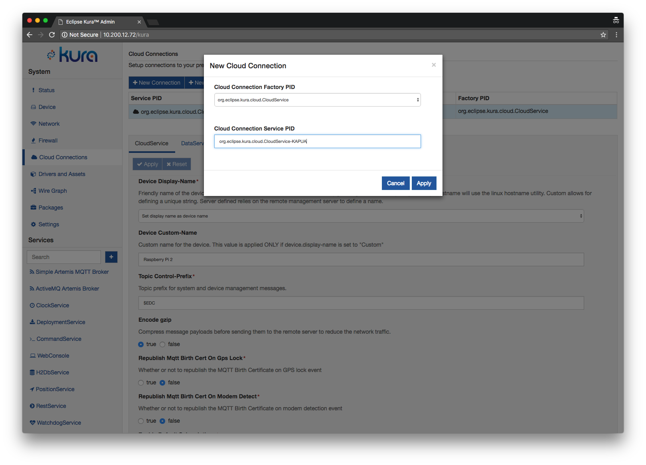Reload the page in browser
Viewport: 646px width, 465px height.
52,35
